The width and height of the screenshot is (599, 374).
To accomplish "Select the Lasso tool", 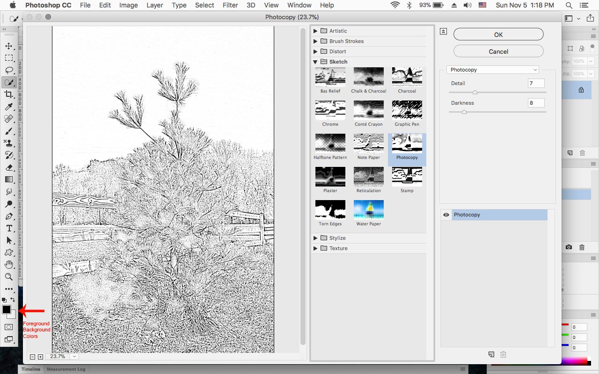I will tap(8, 70).
